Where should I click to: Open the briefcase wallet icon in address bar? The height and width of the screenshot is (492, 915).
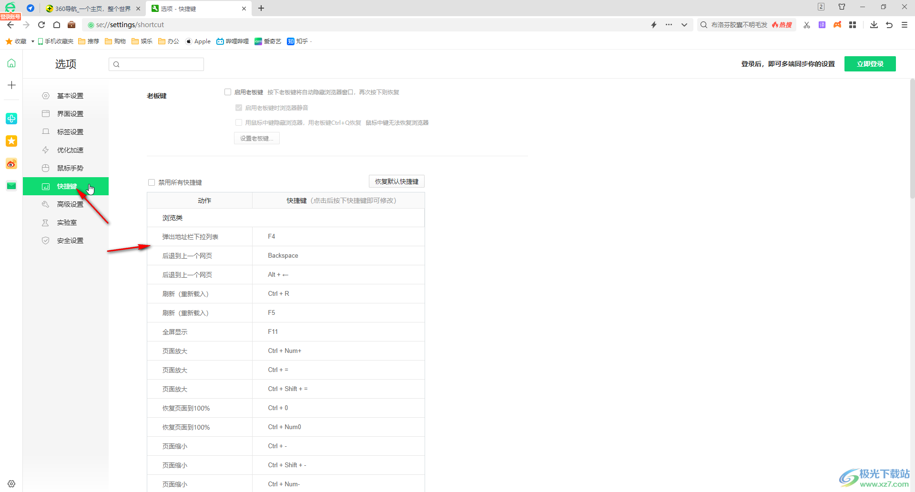tap(71, 25)
